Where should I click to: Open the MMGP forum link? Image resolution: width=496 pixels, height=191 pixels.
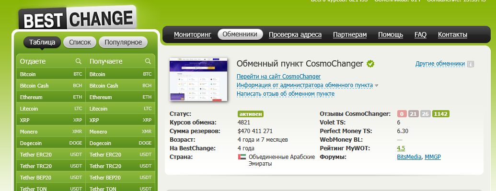pyautogui.click(x=432, y=157)
